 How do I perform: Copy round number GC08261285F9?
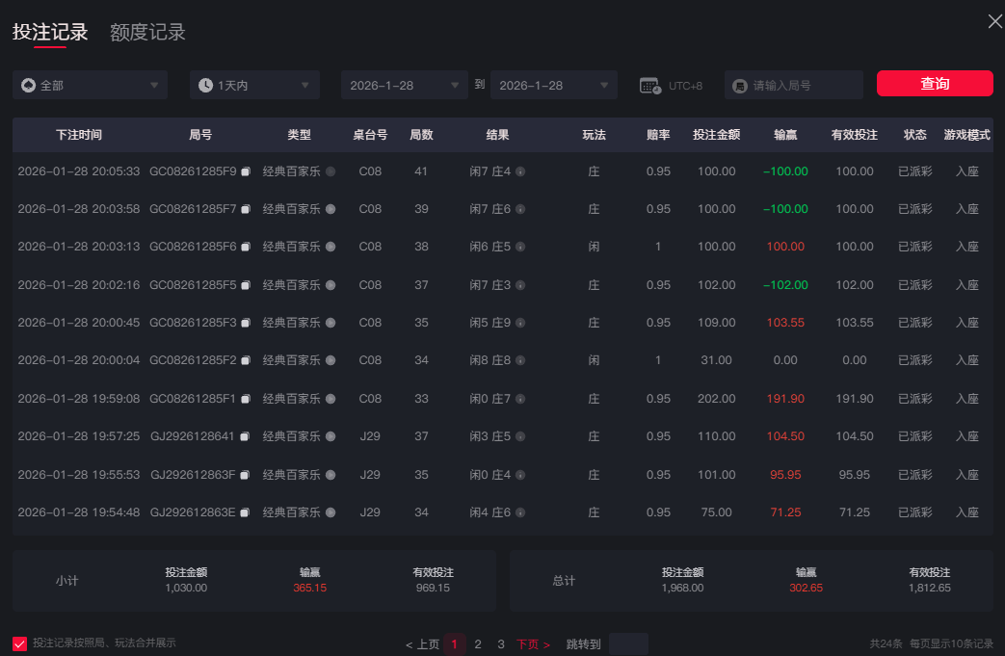pos(245,171)
